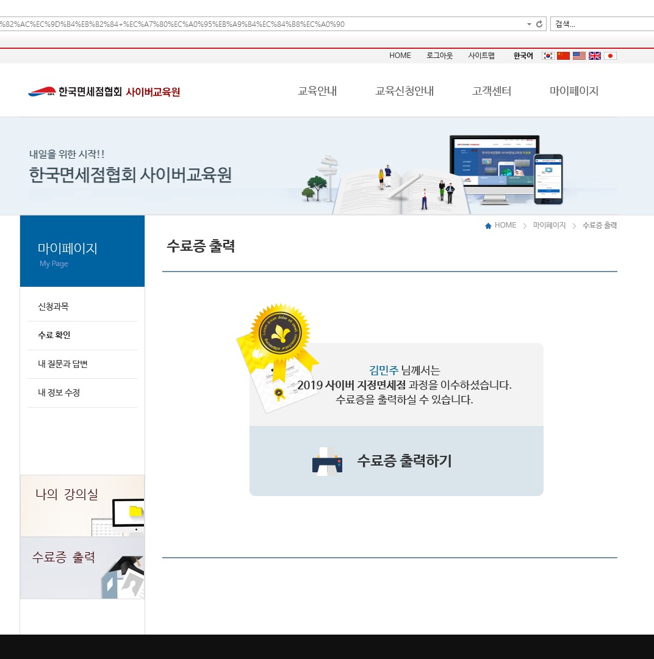Pick the United Kingdom flag icon
Screen dimensions: 654x659
595,56
